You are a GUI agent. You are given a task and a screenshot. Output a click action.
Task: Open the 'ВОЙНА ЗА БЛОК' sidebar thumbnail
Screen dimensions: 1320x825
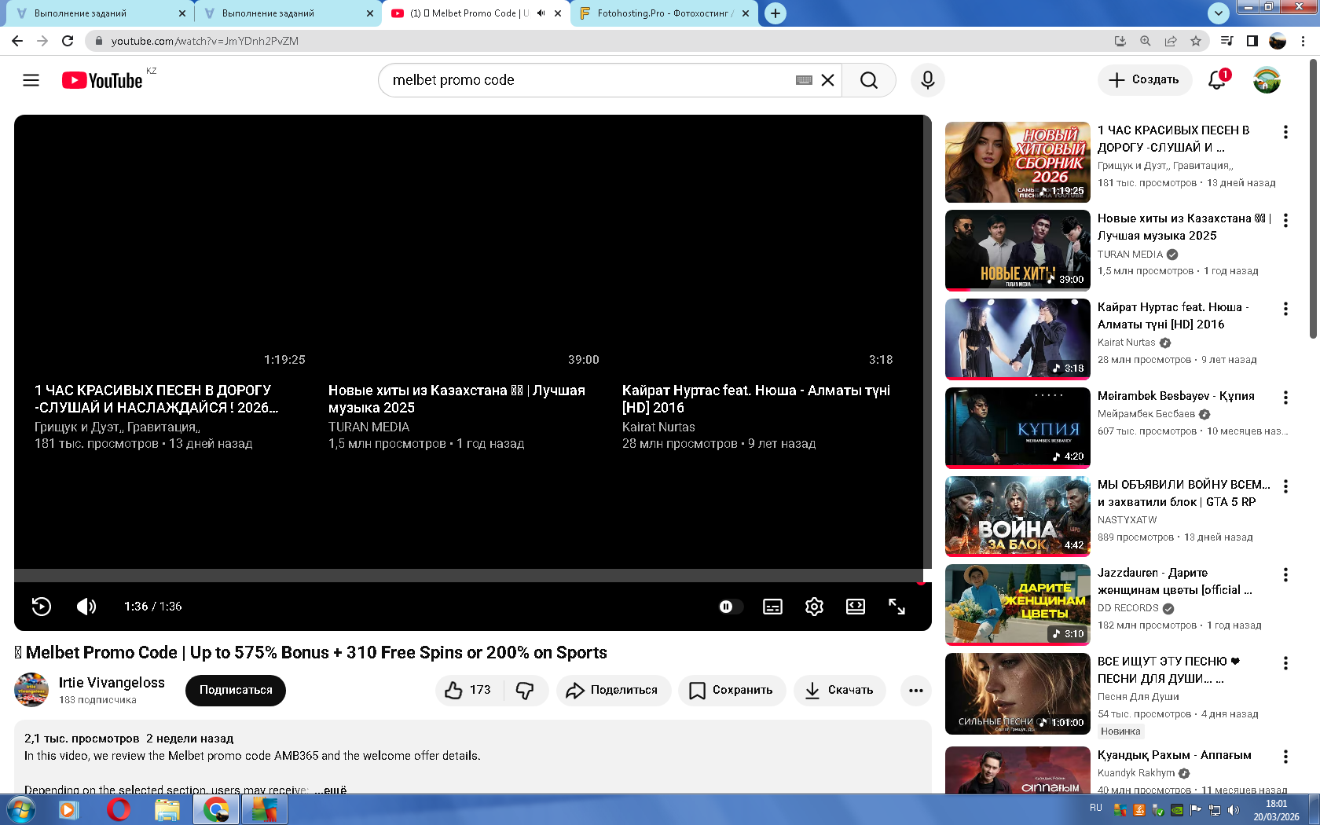(1017, 516)
